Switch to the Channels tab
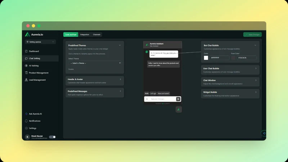Image resolution: width=288 pixels, height=162 pixels. [x=96, y=35]
